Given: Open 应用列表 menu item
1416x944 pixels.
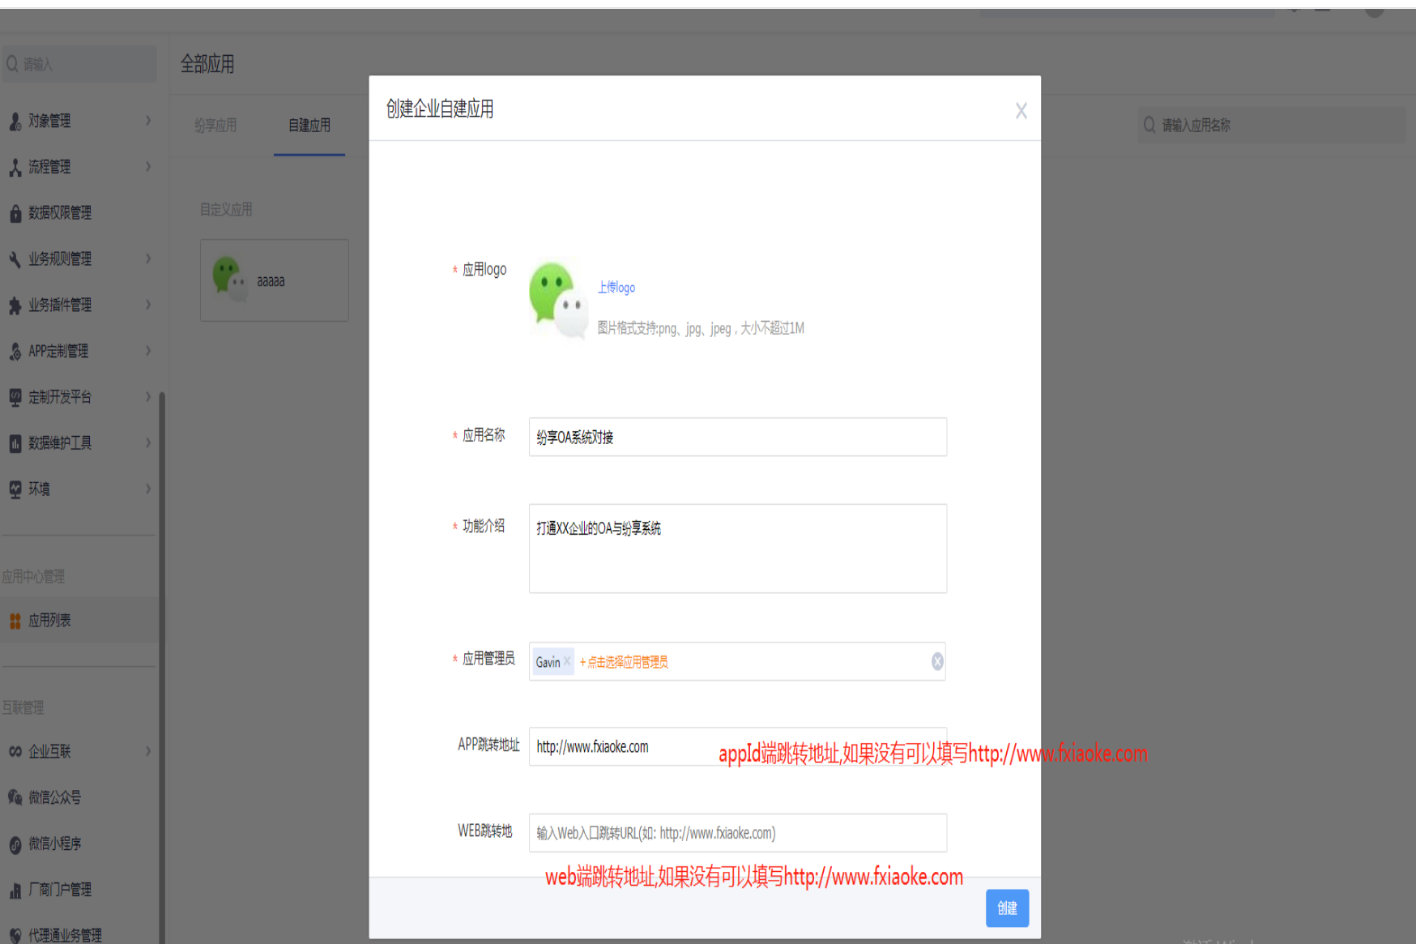Looking at the screenshot, I should (x=79, y=621).
